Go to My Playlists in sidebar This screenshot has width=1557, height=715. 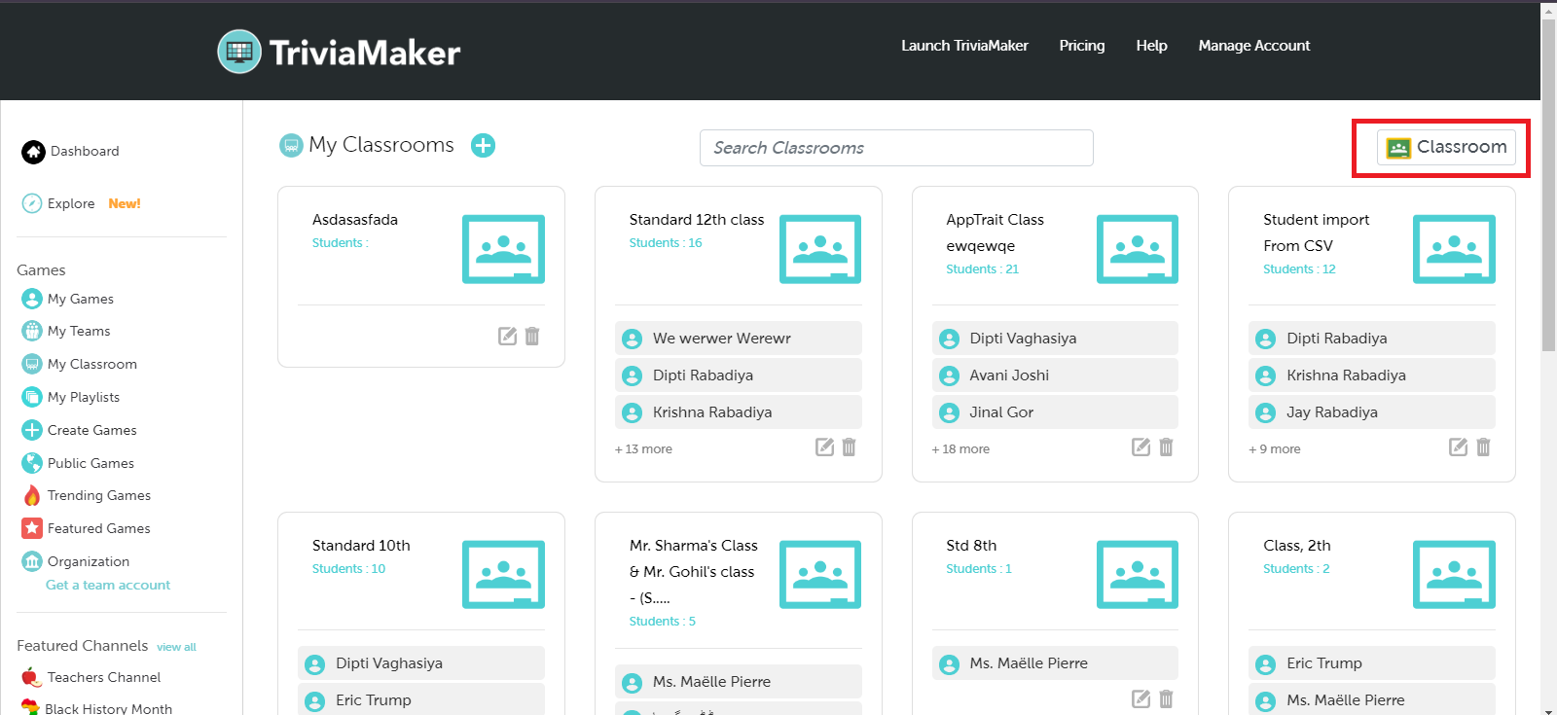[x=83, y=397]
